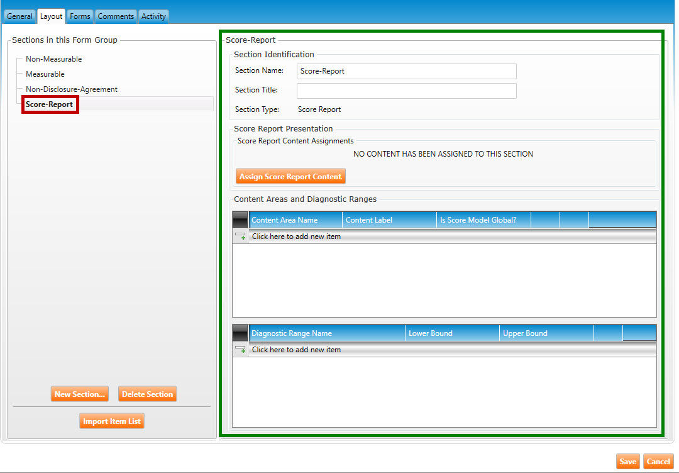The image size is (679, 473).
Task: Go to the Activity tab
Action: pyautogui.click(x=153, y=16)
